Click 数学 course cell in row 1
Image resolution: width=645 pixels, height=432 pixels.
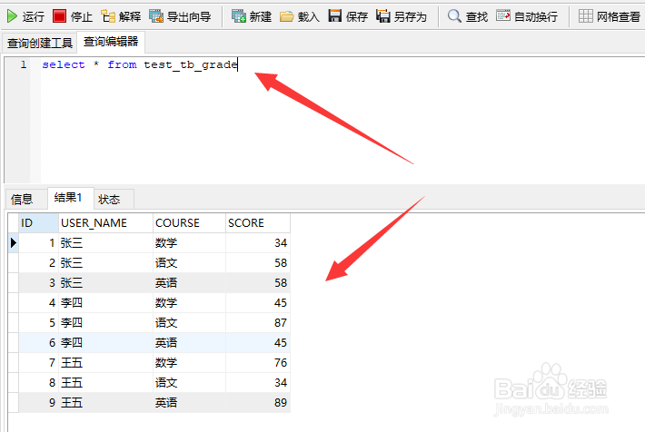pos(189,243)
